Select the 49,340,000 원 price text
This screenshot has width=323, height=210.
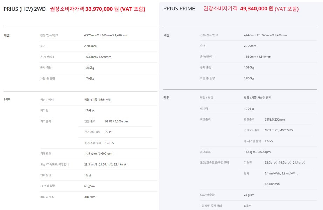pos(257,9)
